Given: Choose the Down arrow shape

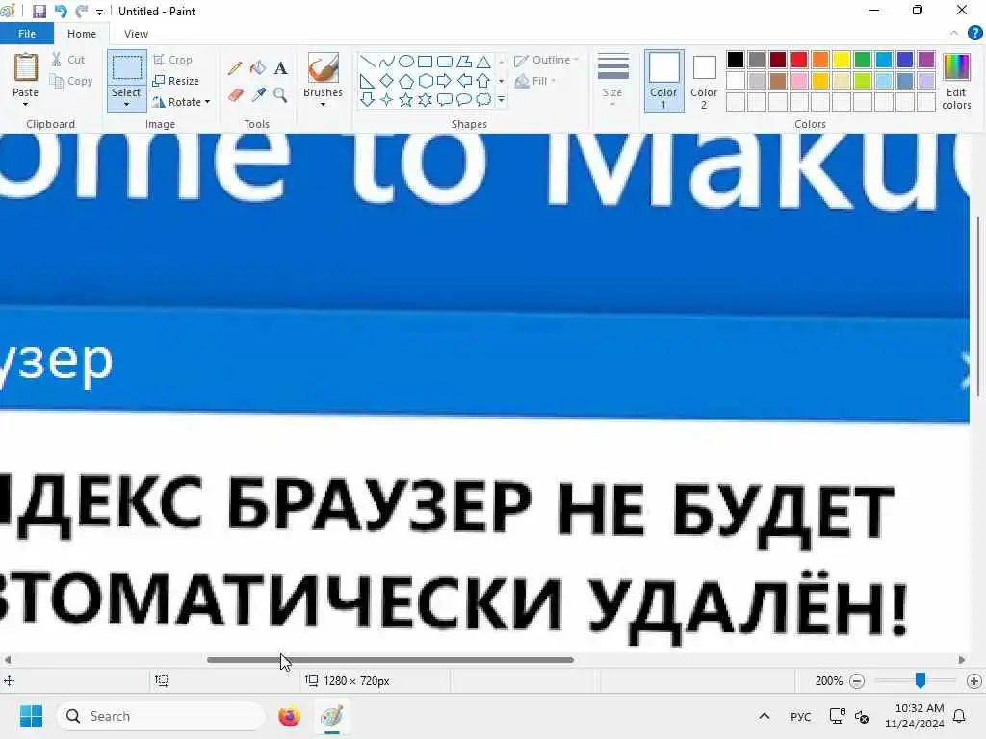Looking at the screenshot, I should point(368,99).
